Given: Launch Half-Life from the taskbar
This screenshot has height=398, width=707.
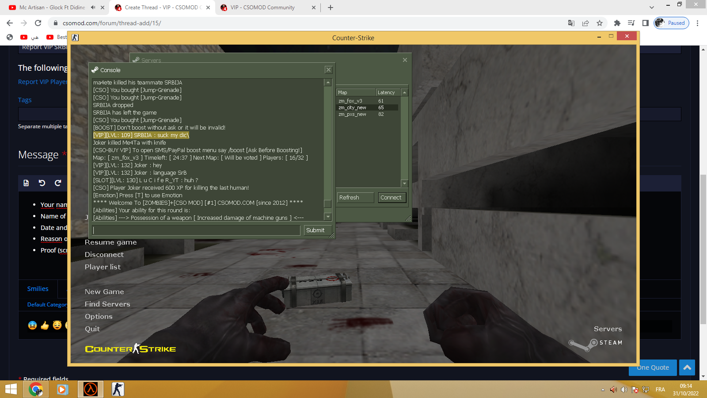Looking at the screenshot, I should coord(91,389).
